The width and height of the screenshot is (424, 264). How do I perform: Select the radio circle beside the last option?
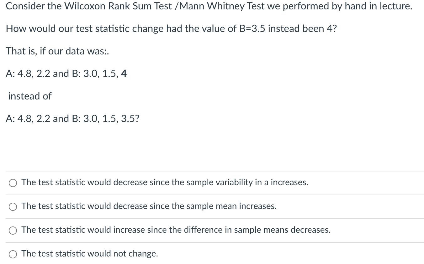[x=13, y=254]
